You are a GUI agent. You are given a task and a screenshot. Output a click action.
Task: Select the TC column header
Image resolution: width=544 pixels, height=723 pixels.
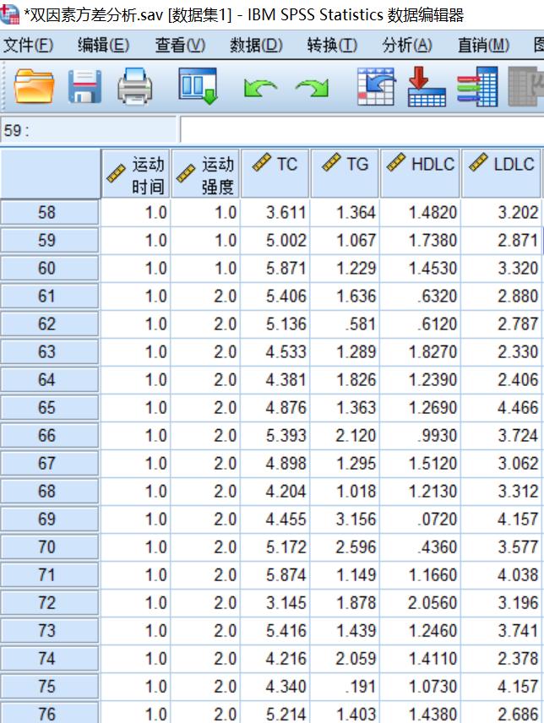[275, 174]
